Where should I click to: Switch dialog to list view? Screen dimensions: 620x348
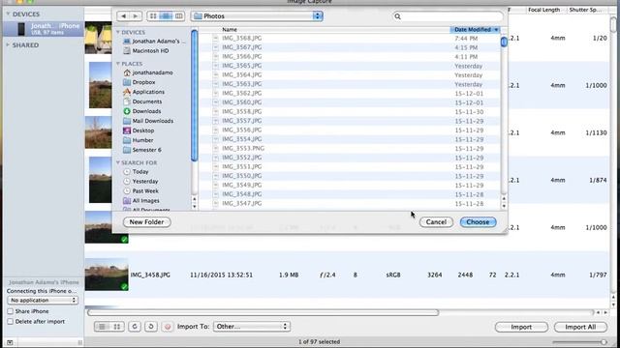166,16
